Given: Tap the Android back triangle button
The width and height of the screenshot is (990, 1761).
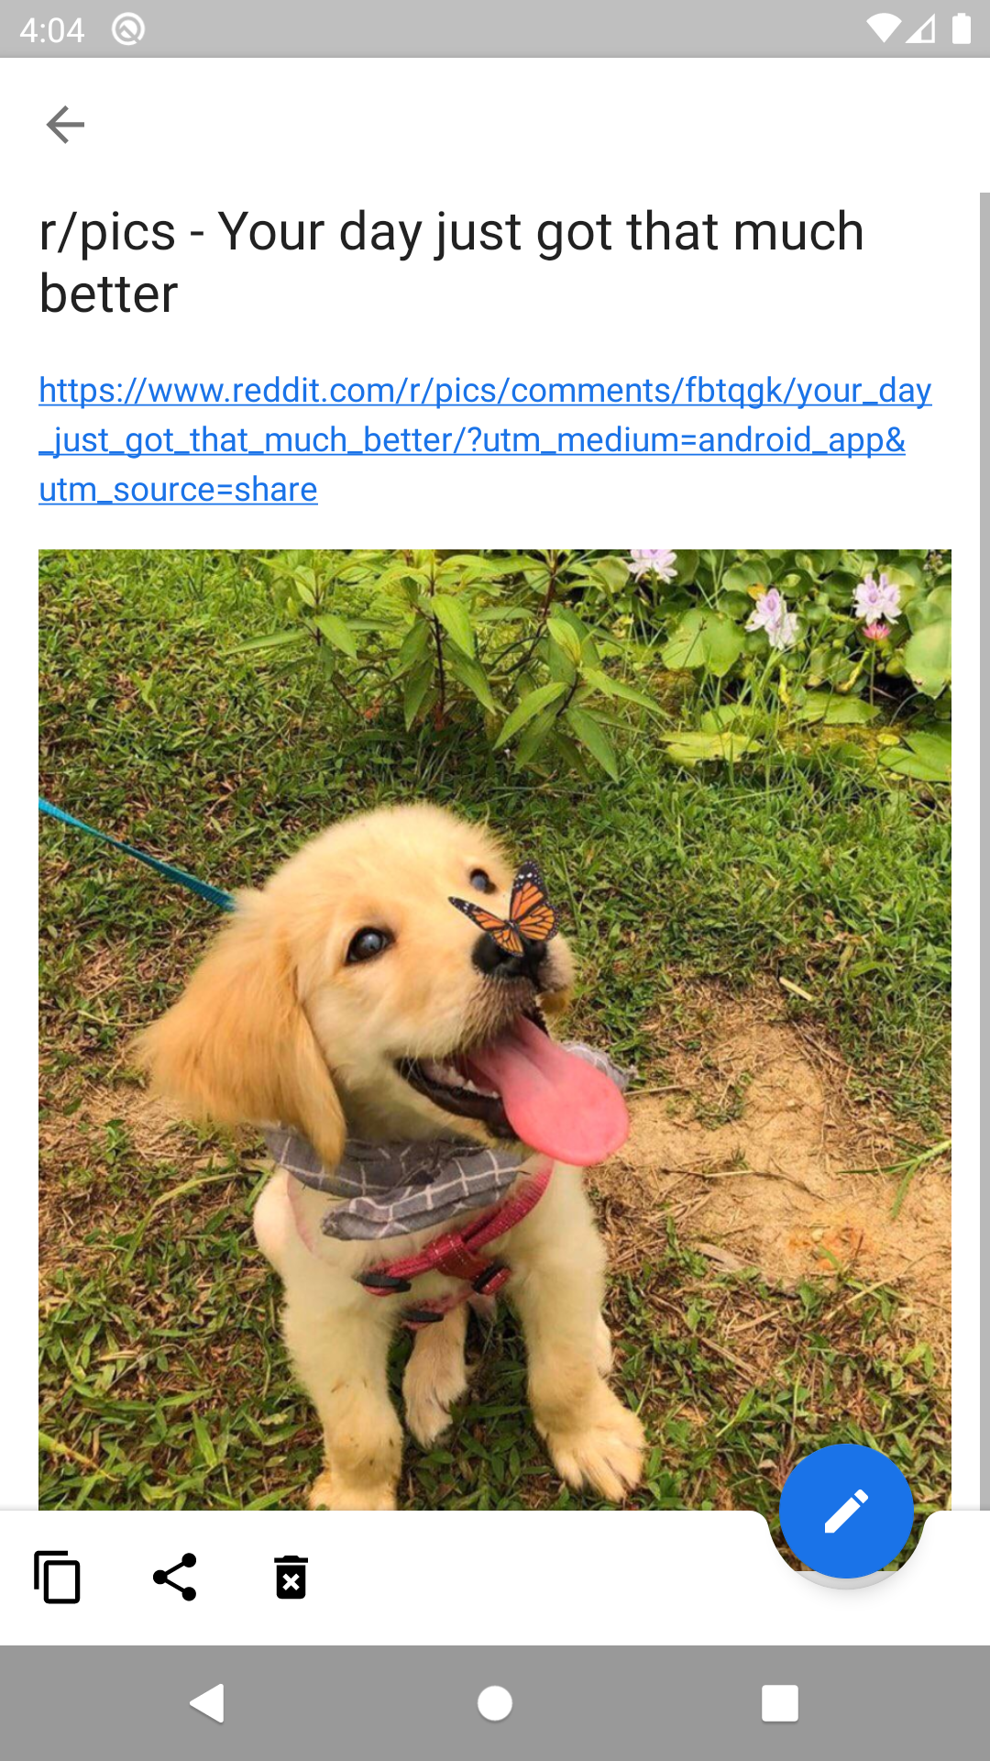Looking at the screenshot, I should [208, 1703].
